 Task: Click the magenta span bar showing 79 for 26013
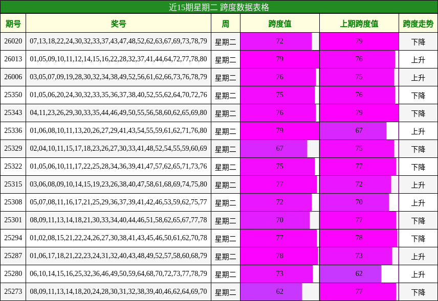[279, 59]
